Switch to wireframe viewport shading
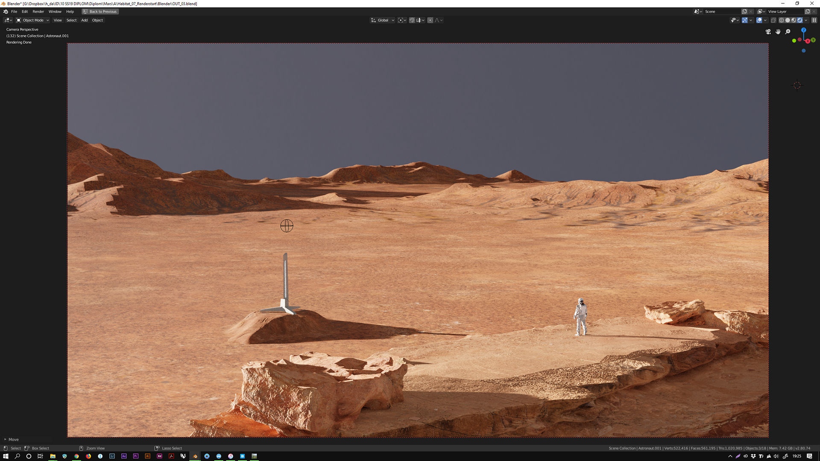This screenshot has height=461, width=820. point(782,20)
